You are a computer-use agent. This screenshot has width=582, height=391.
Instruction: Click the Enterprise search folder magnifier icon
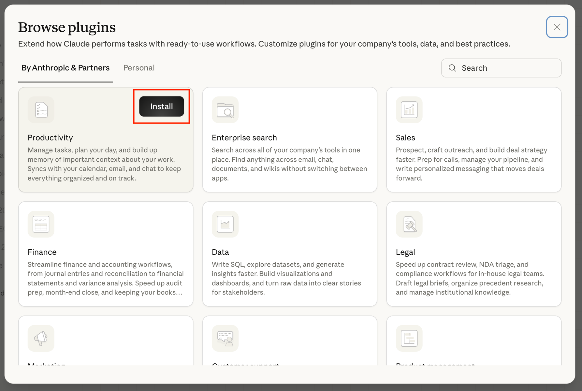(x=225, y=110)
